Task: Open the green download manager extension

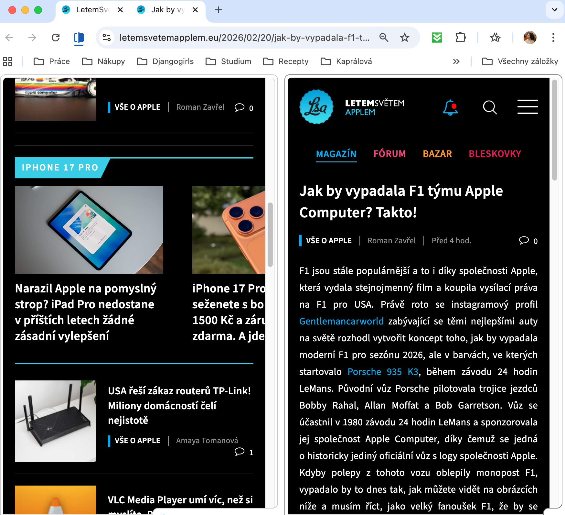Action: [437, 38]
